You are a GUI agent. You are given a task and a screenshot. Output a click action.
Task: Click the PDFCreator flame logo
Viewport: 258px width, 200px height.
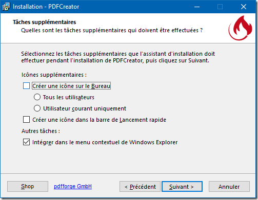pyautogui.click(x=240, y=28)
